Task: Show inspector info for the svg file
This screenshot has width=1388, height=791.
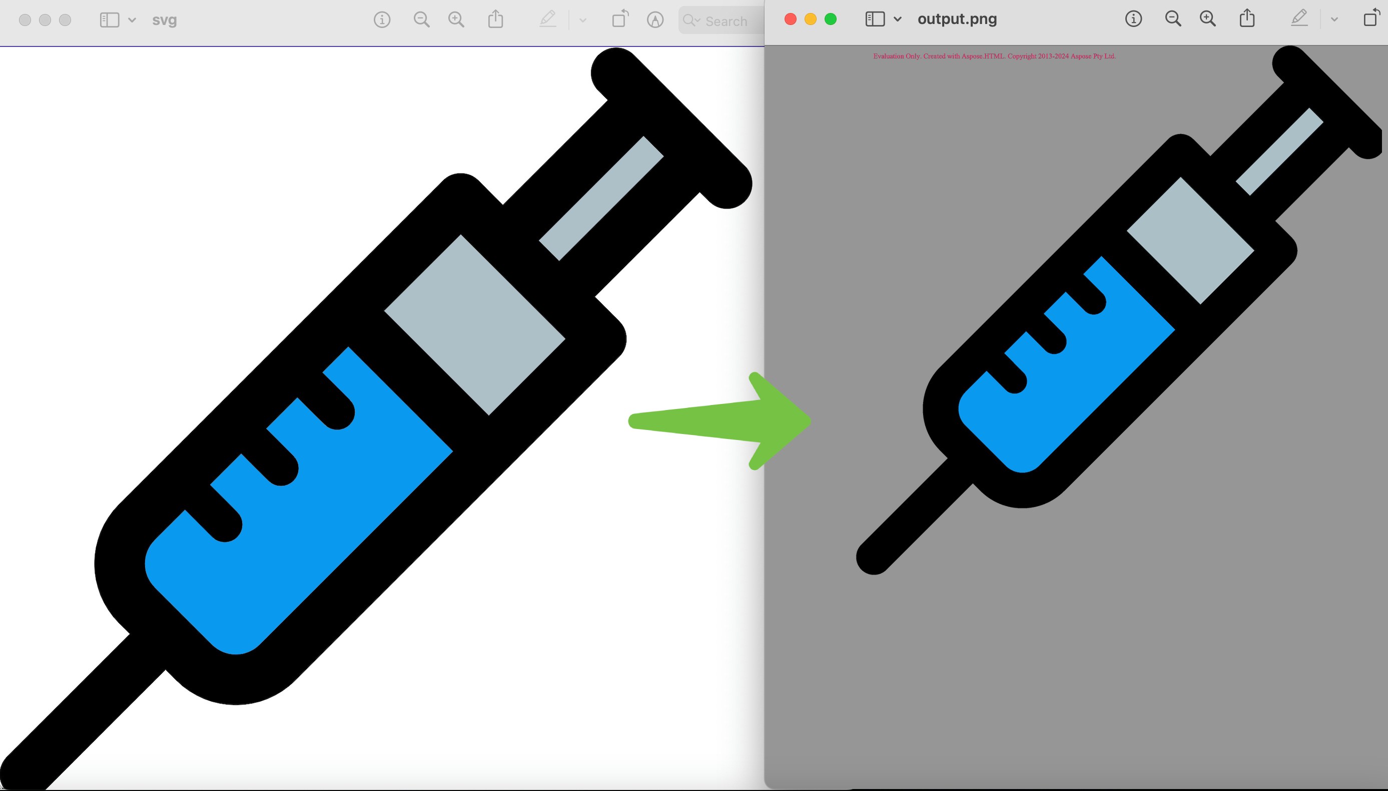Action: 382,19
